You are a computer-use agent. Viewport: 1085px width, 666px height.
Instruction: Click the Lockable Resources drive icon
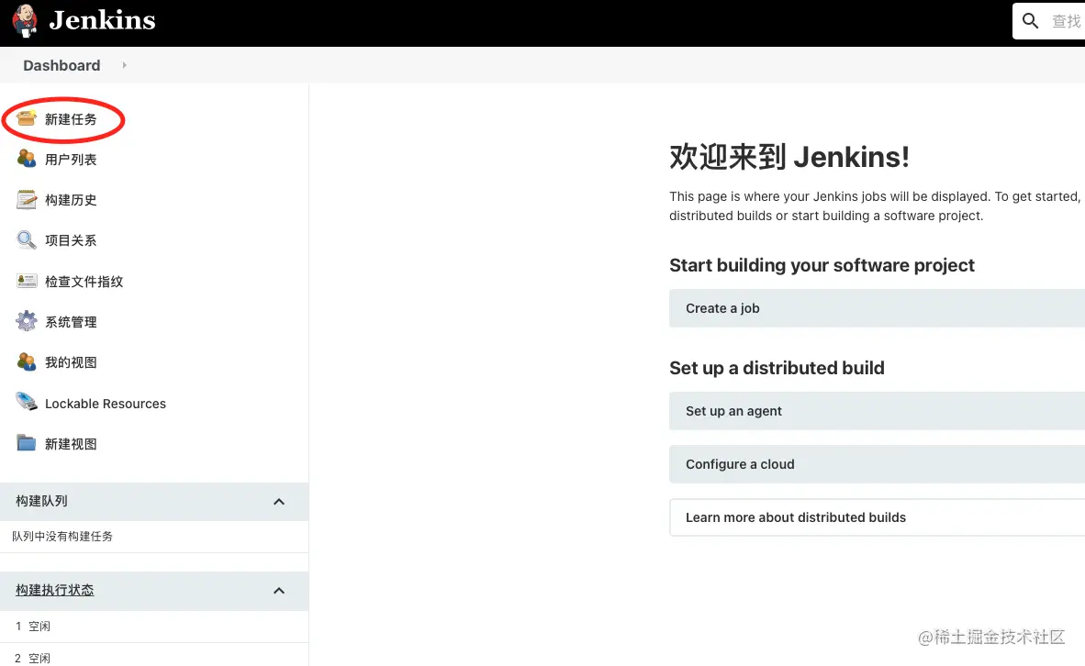27,402
